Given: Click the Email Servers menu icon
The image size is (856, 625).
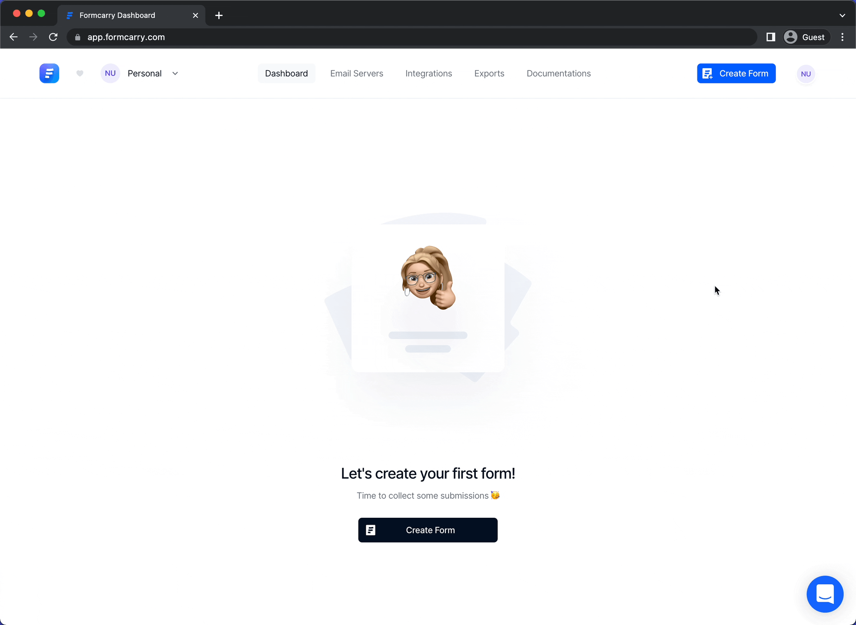Looking at the screenshot, I should click(x=356, y=74).
